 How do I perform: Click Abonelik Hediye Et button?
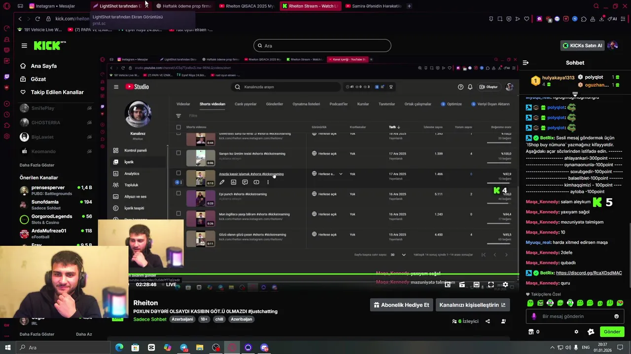pos(401,305)
